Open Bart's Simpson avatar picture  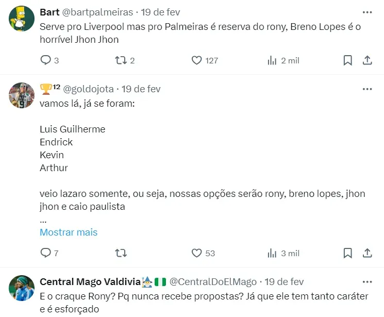tap(22, 20)
